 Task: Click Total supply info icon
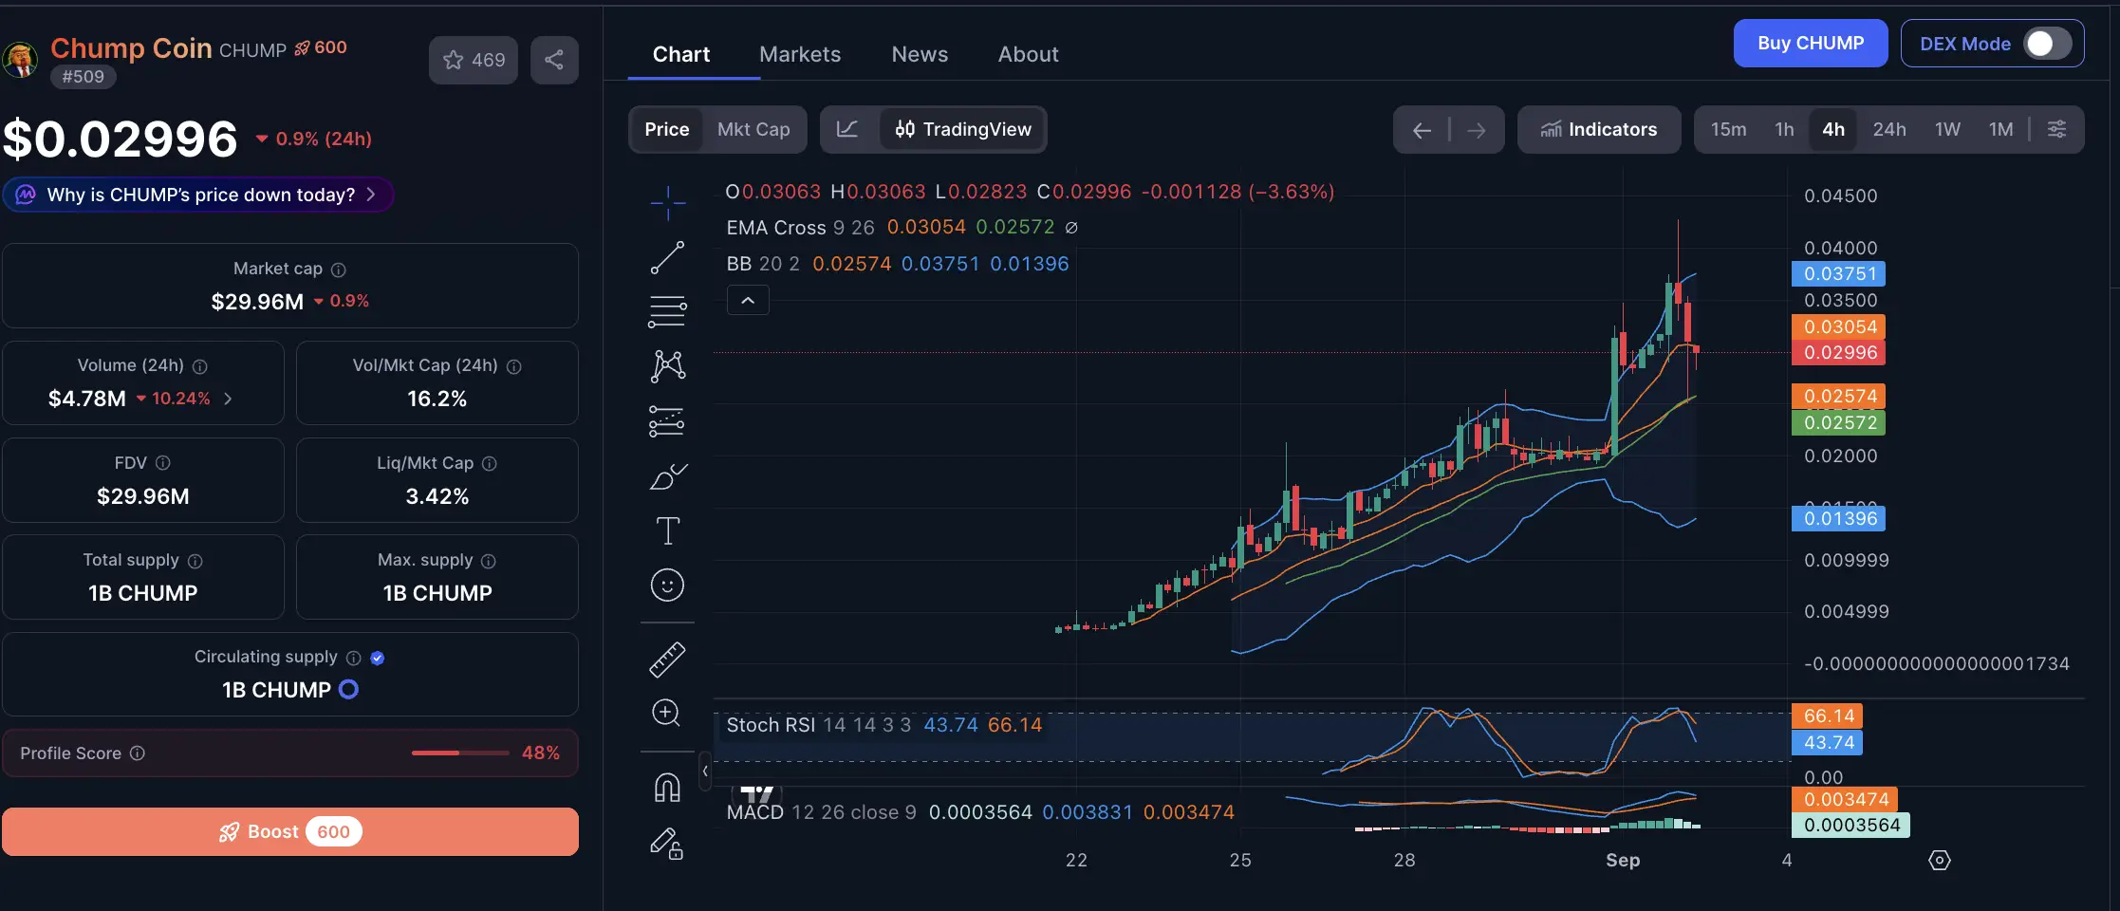(x=195, y=561)
